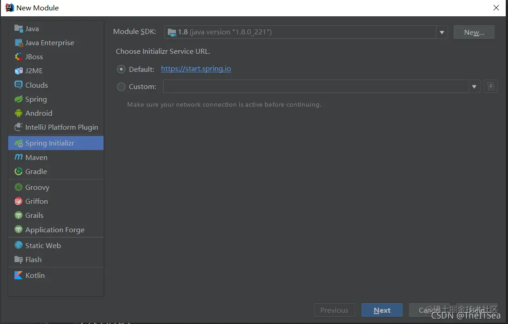Expand the Custom URL dropdown arrow
The height and width of the screenshot is (324, 508).
(x=475, y=86)
